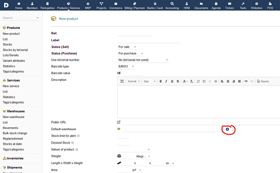Insert a numbered list
Viewport: 280px width, 173px height.
[x=198, y=81]
